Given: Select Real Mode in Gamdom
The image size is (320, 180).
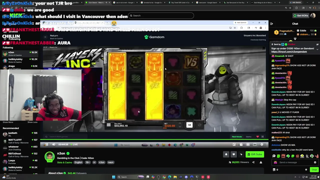Looking at the screenshot, I should click(237, 137).
